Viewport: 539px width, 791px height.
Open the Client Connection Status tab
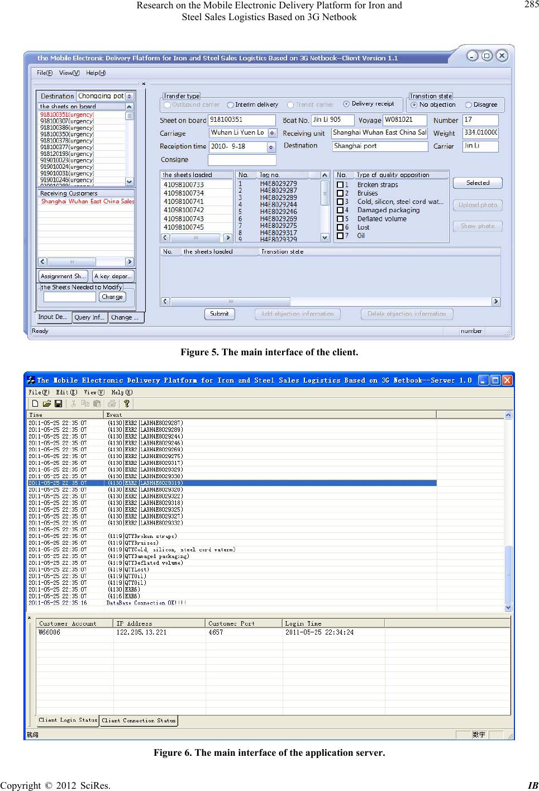pos(139,721)
